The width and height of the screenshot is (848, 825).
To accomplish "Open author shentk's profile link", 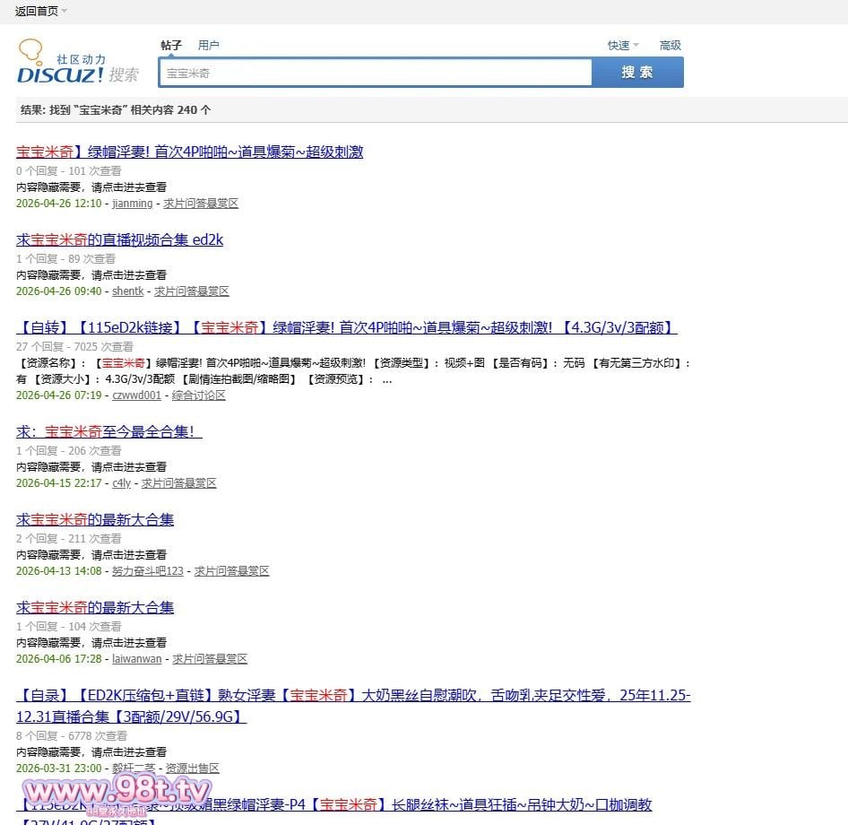I will pyautogui.click(x=127, y=291).
